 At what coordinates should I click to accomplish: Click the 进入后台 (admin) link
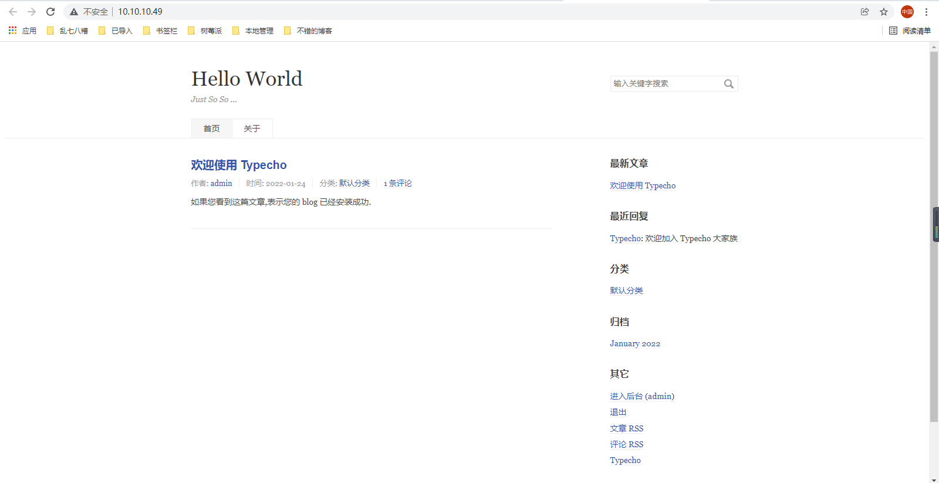(641, 396)
